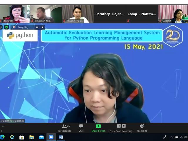
Task: Open volume speaker tray icon
Action: (186, 137)
